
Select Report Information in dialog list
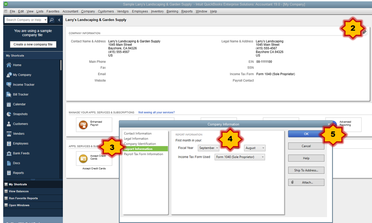coord(145,149)
